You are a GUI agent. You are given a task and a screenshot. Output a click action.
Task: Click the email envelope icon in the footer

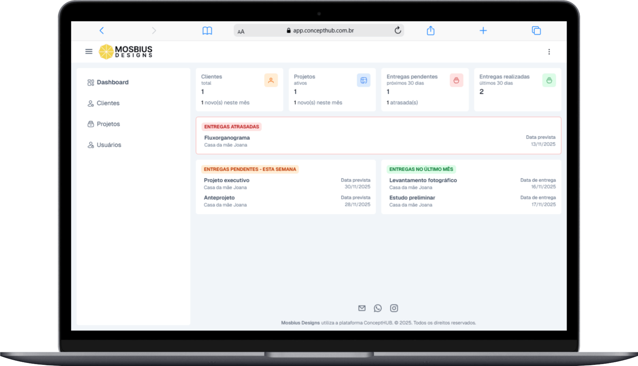[362, 308]
